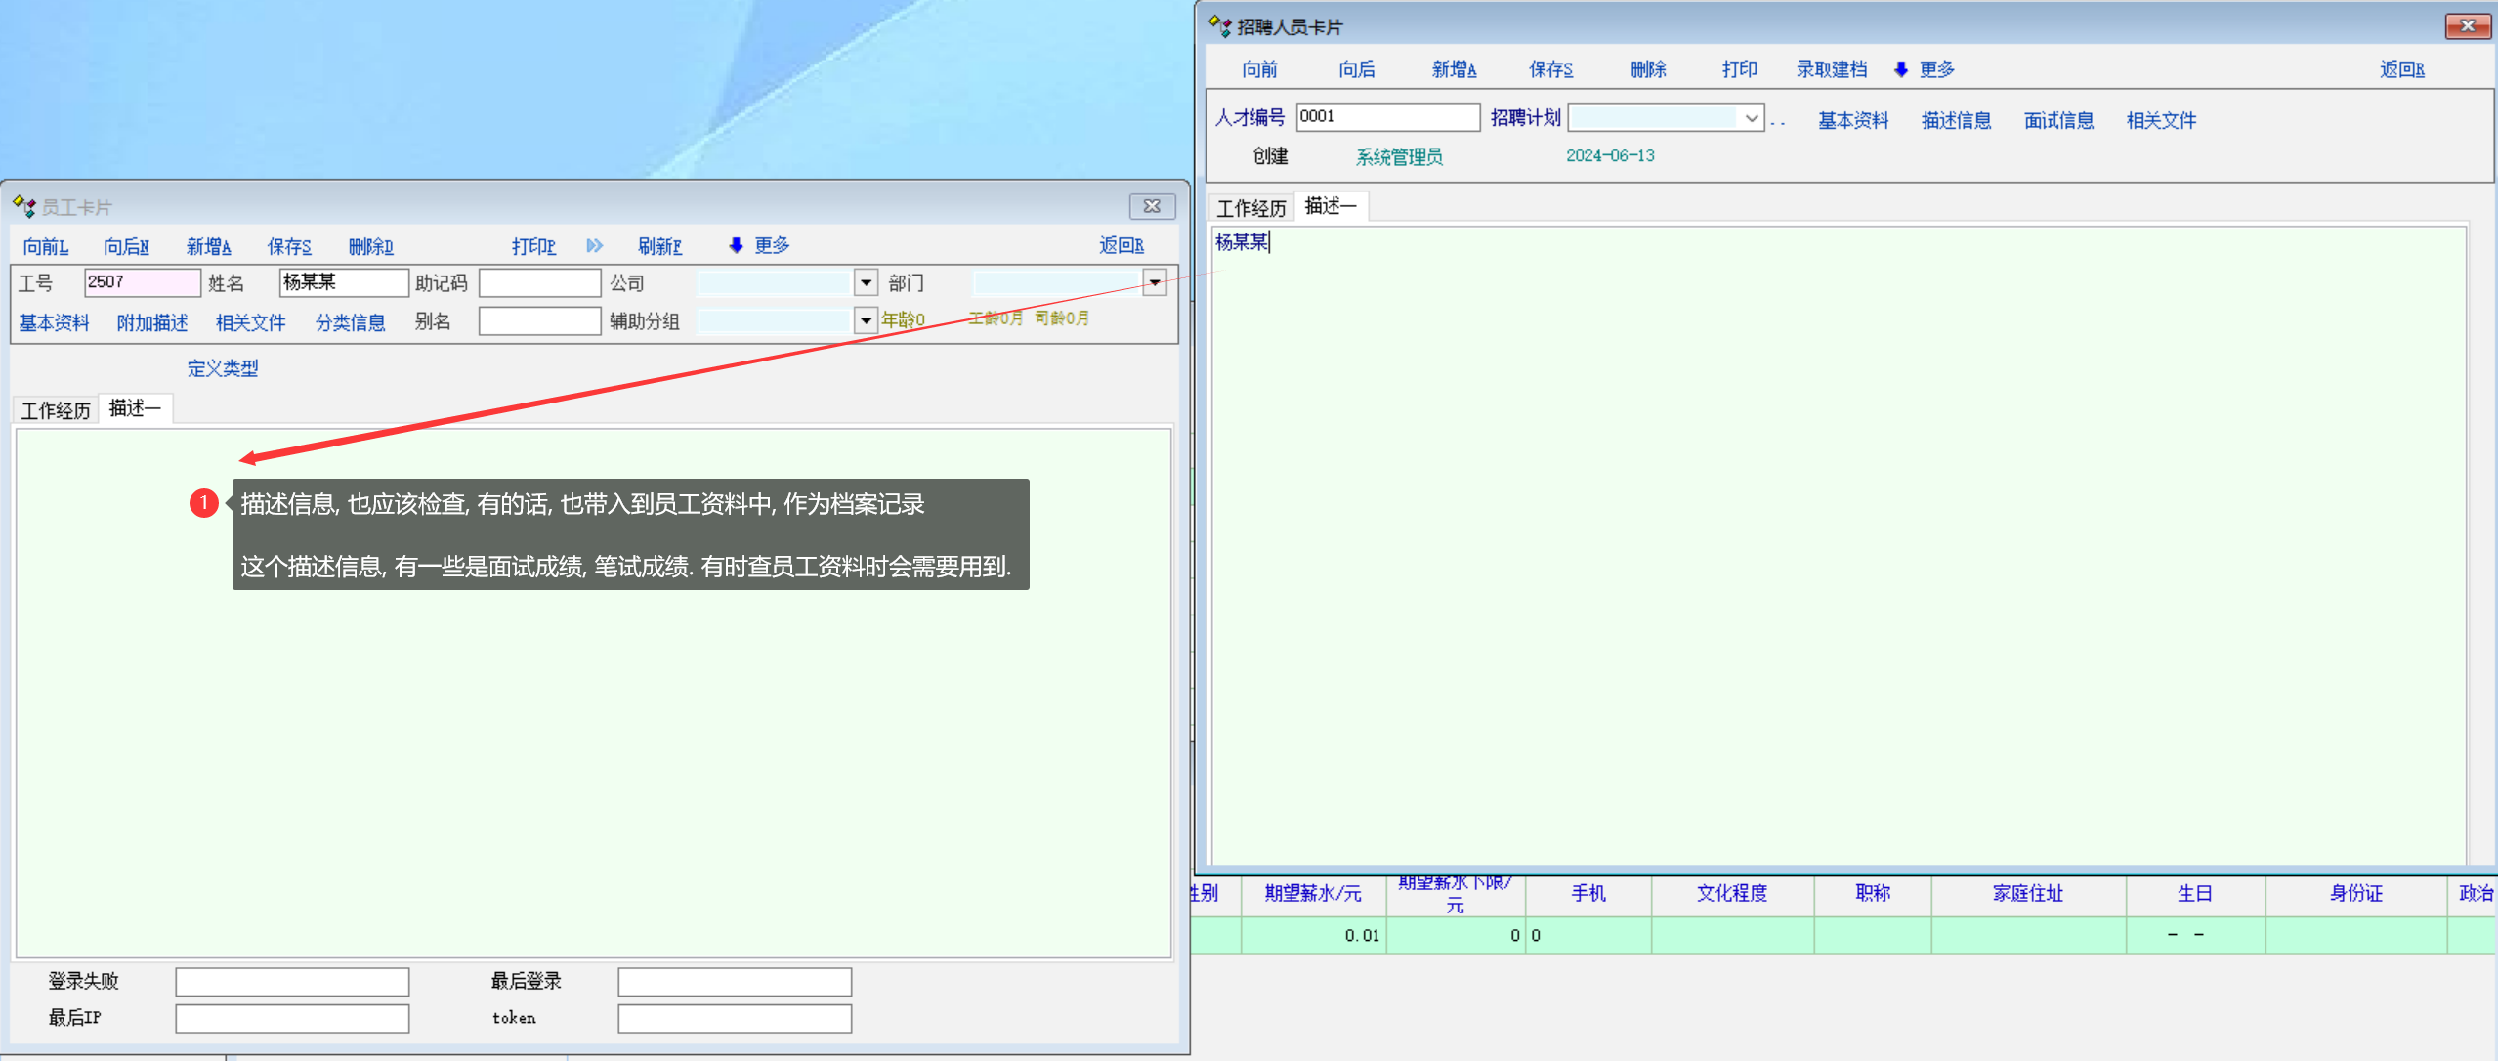2498x1061 pixels.
Task: Close the 招聘人员卡片 window
Action: (x=2467, y=26)
